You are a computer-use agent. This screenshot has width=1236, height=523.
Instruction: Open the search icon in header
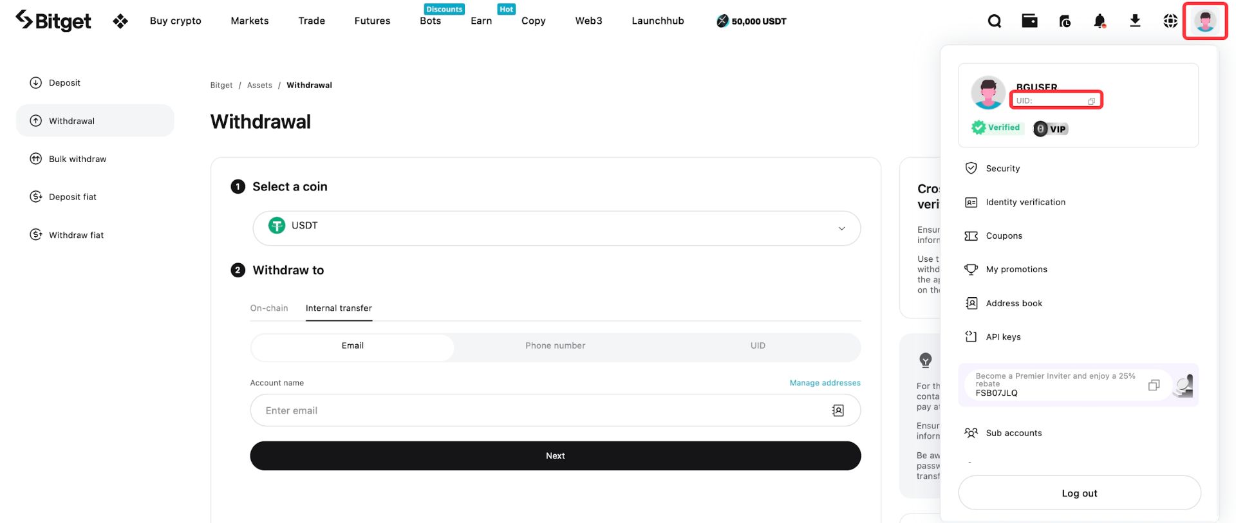tap(995, 21)
